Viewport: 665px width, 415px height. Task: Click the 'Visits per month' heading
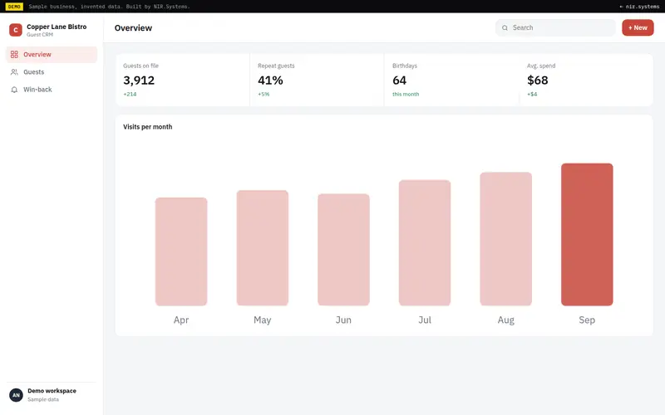[x=148, y=127]
